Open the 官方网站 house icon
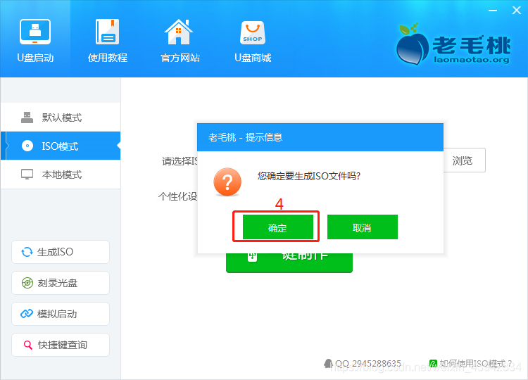 click(179, 32)
